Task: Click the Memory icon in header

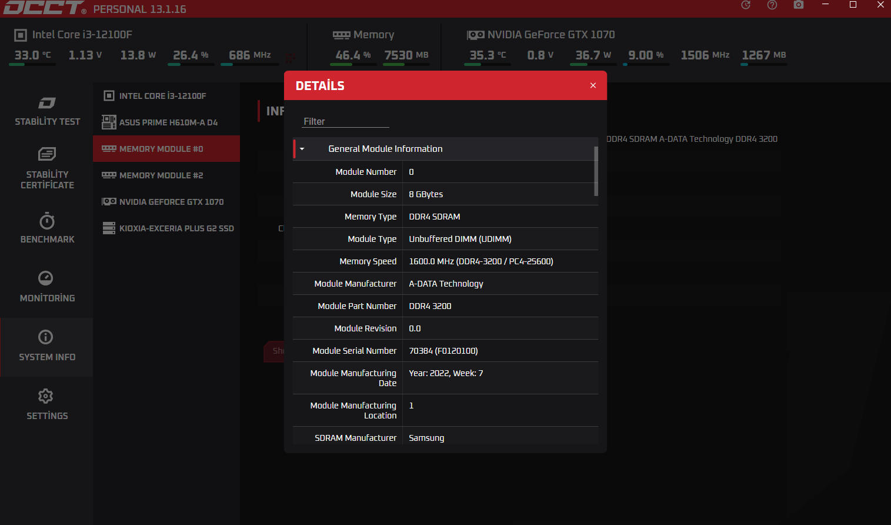Action: tap(341, 35)
